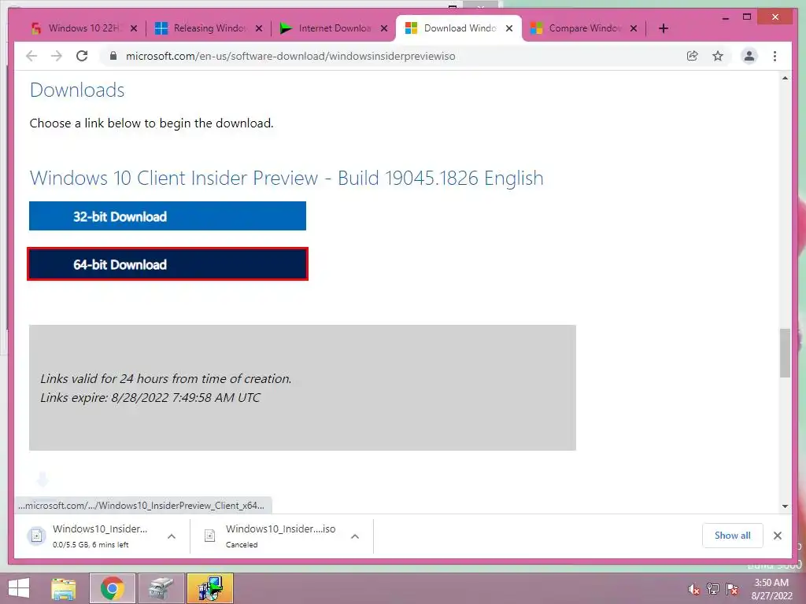Maximize the Chrome window
This screenshot has height=604, width=806.
[x=747, y=17]
